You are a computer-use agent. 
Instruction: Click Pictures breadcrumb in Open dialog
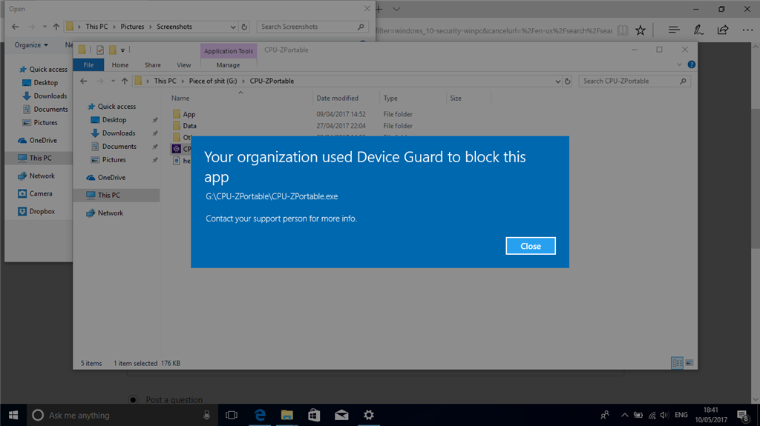pos(132,27)
